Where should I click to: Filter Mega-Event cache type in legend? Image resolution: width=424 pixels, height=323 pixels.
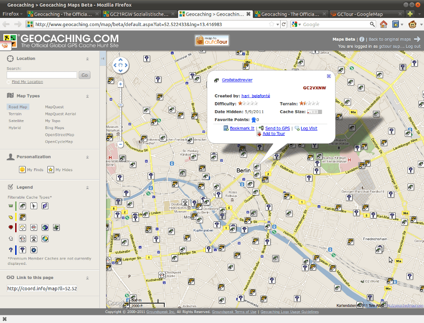click(x=34, y=227)
